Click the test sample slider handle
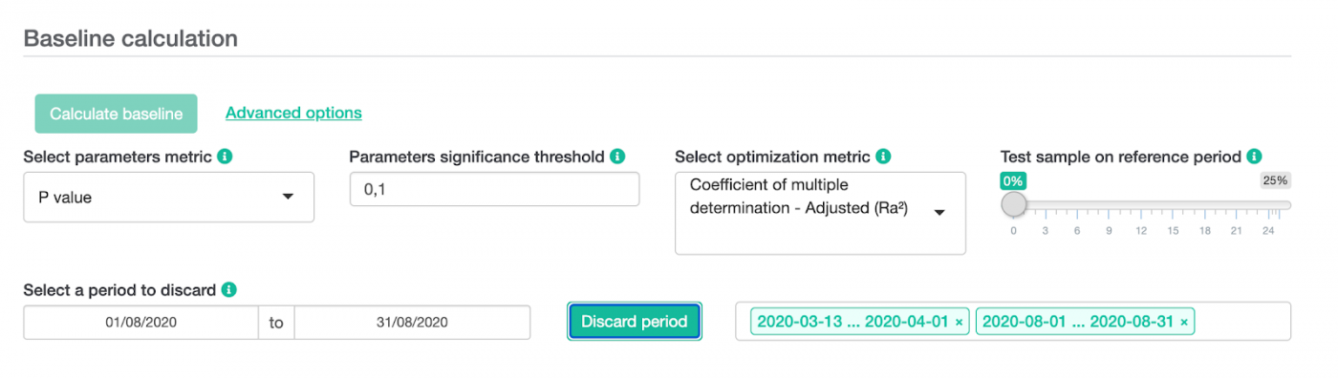1338x378 pixels. (1014, 204)
